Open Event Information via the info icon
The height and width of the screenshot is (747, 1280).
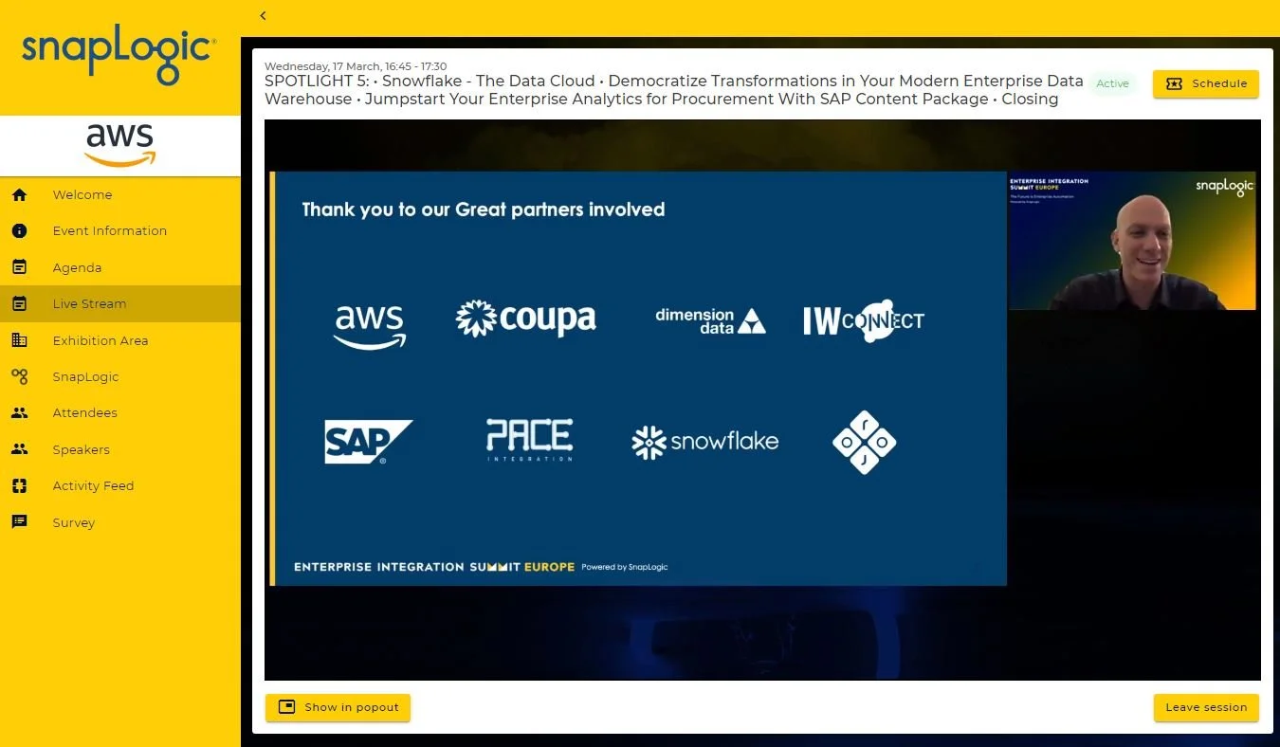[x=19, y=230]
